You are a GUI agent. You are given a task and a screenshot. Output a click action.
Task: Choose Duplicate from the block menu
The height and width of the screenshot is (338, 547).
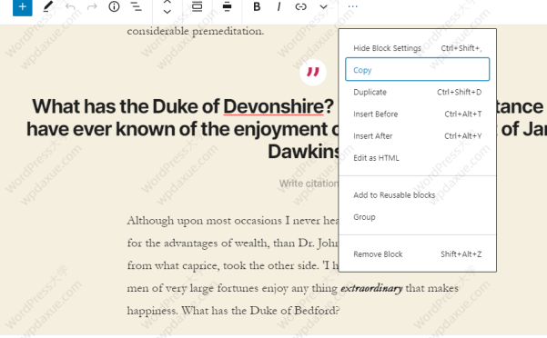[x=417, y=93]
